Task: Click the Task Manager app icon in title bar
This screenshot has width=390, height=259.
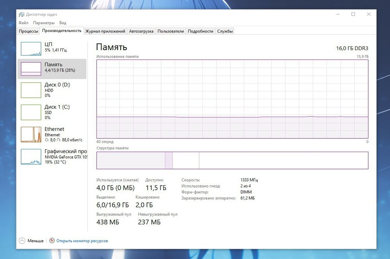Action: 21,15
